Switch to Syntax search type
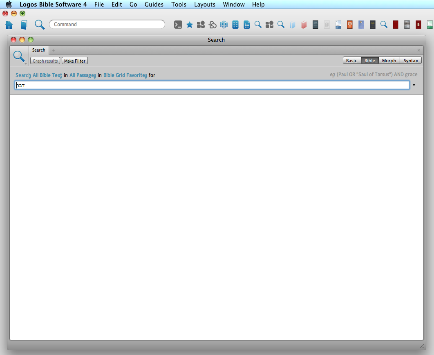The height and width of the screenshot is (355, 434). tap(411, 61)
